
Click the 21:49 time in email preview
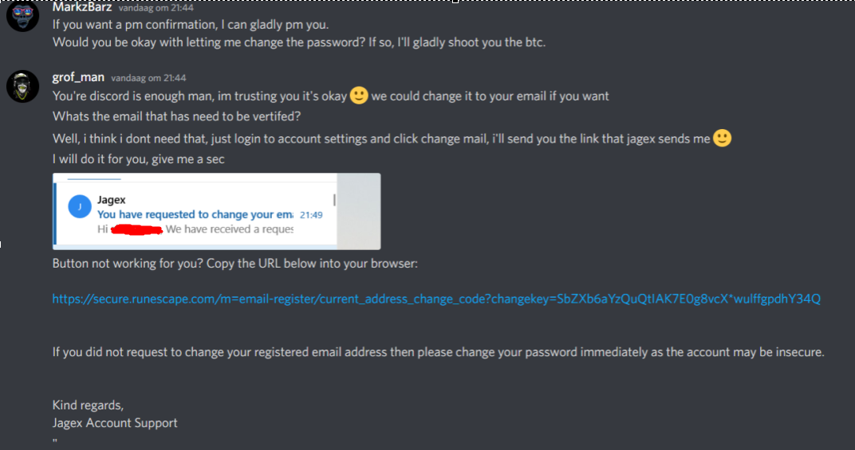310,215
